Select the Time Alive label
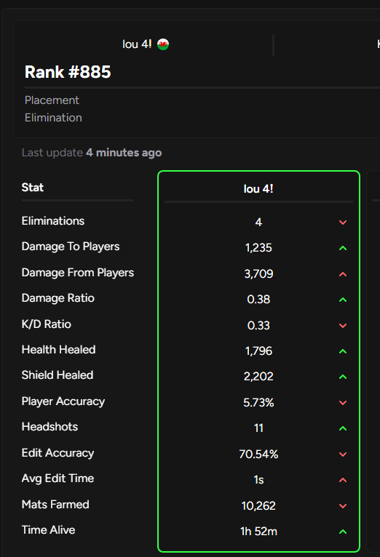 click(48, 530)
